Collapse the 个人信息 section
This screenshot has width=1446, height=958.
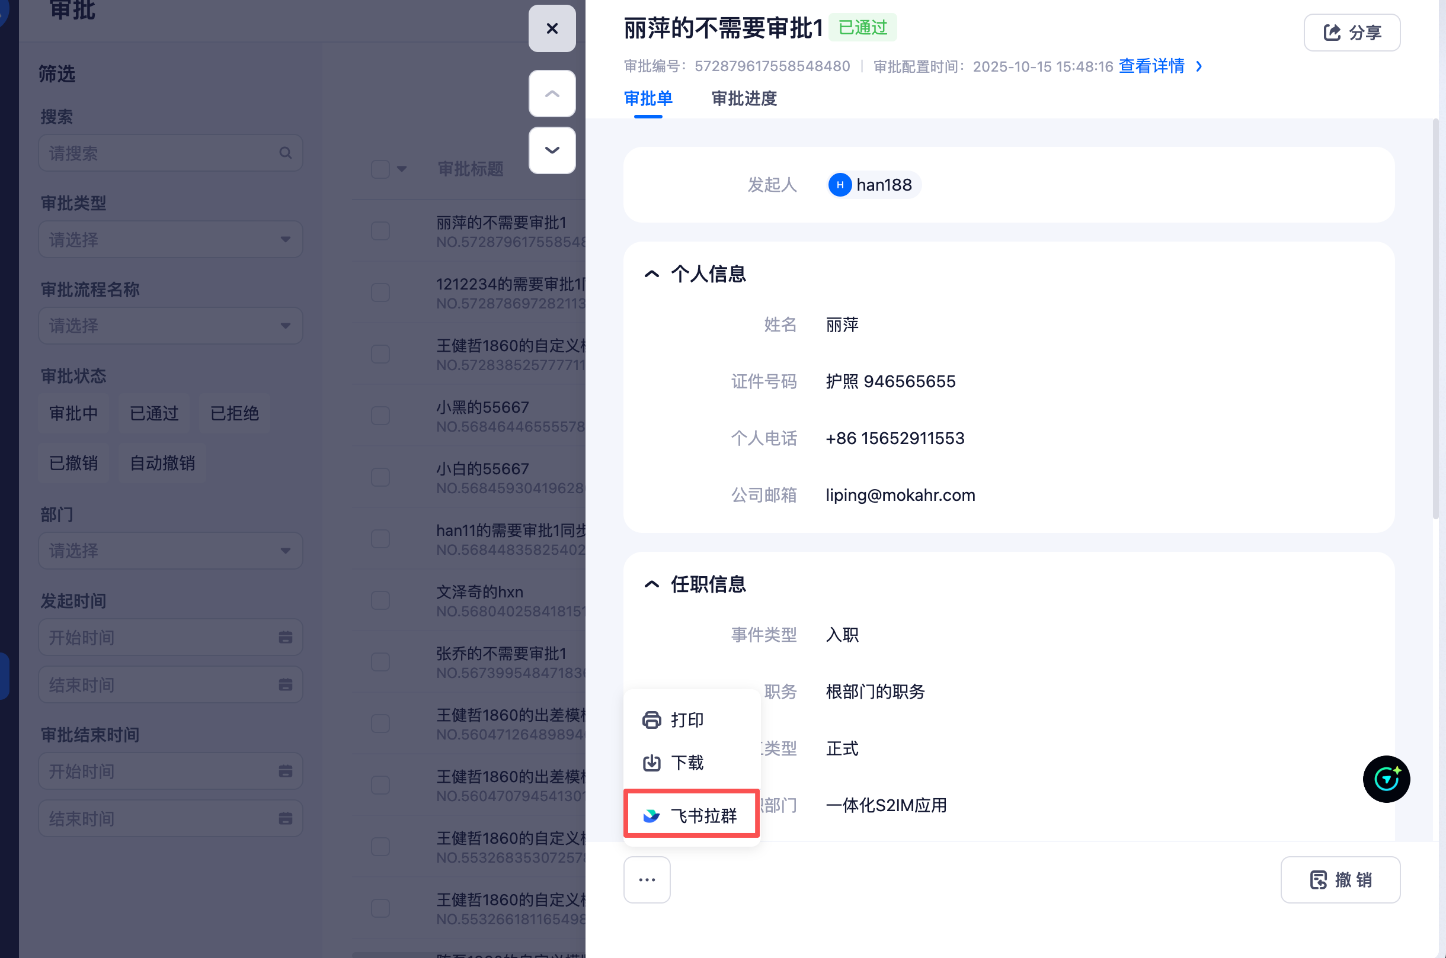pyautogui.click(x=652, y=274)
